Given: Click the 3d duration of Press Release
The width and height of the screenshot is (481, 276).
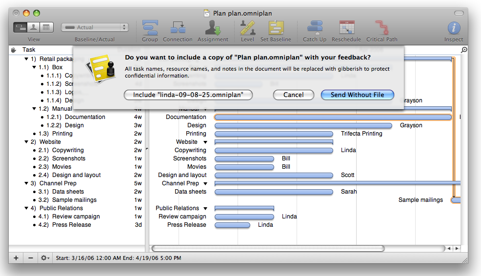Looking at the screenshot, I should point(139,225).
